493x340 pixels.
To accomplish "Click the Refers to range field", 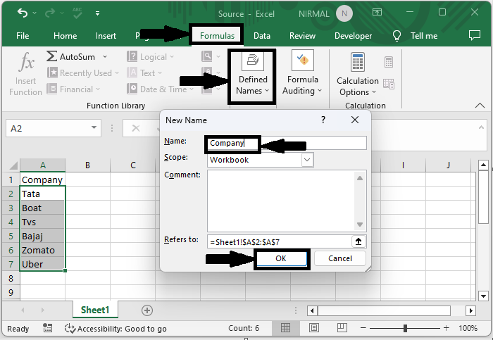I will tap(279, 242).
